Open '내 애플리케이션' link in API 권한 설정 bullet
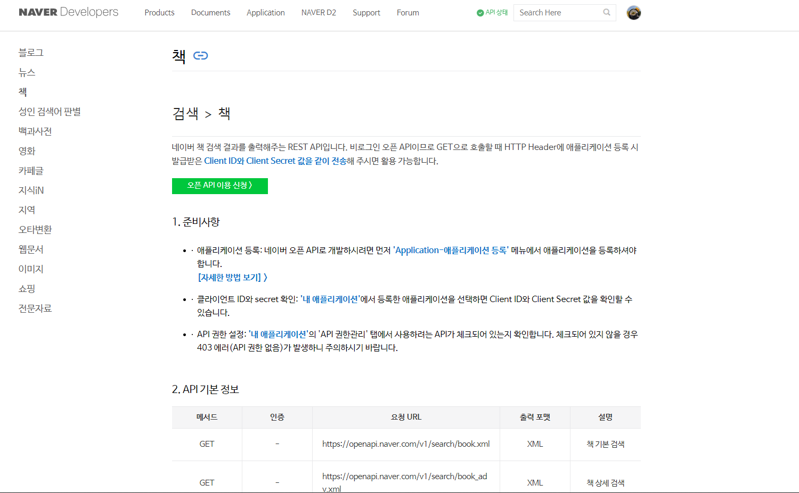The height and width of the screenshot is (493, 799). pyautogui.click(x=279, y=334)
